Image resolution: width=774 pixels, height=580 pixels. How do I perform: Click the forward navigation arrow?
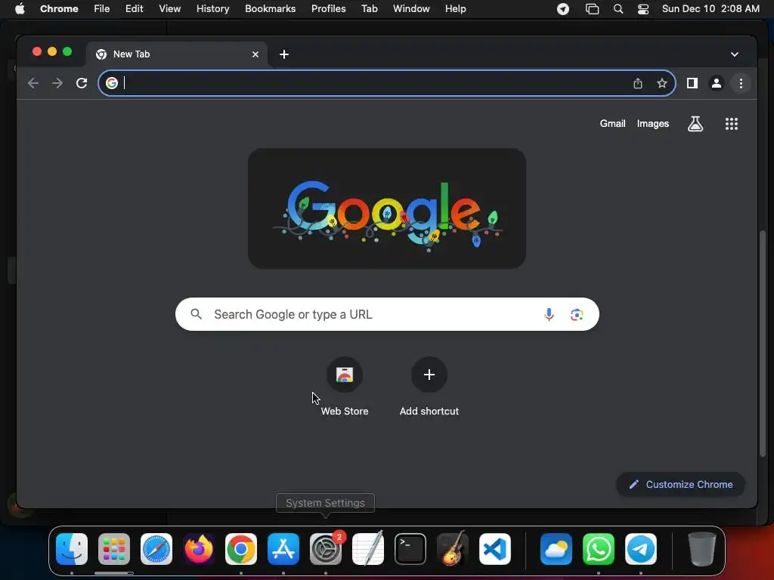57,83
